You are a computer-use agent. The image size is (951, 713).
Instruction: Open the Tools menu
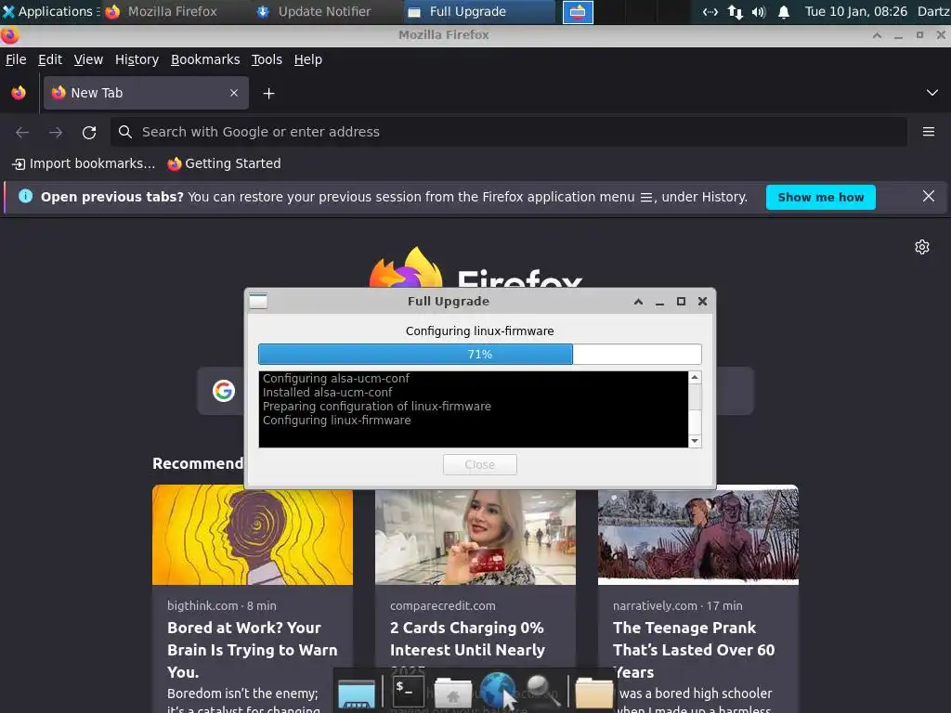click(267, 59)
